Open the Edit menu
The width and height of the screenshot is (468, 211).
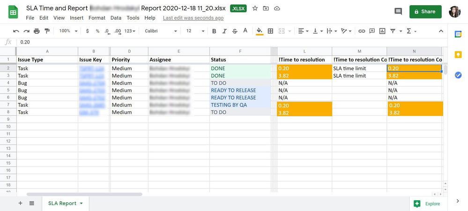click(44, 18)
